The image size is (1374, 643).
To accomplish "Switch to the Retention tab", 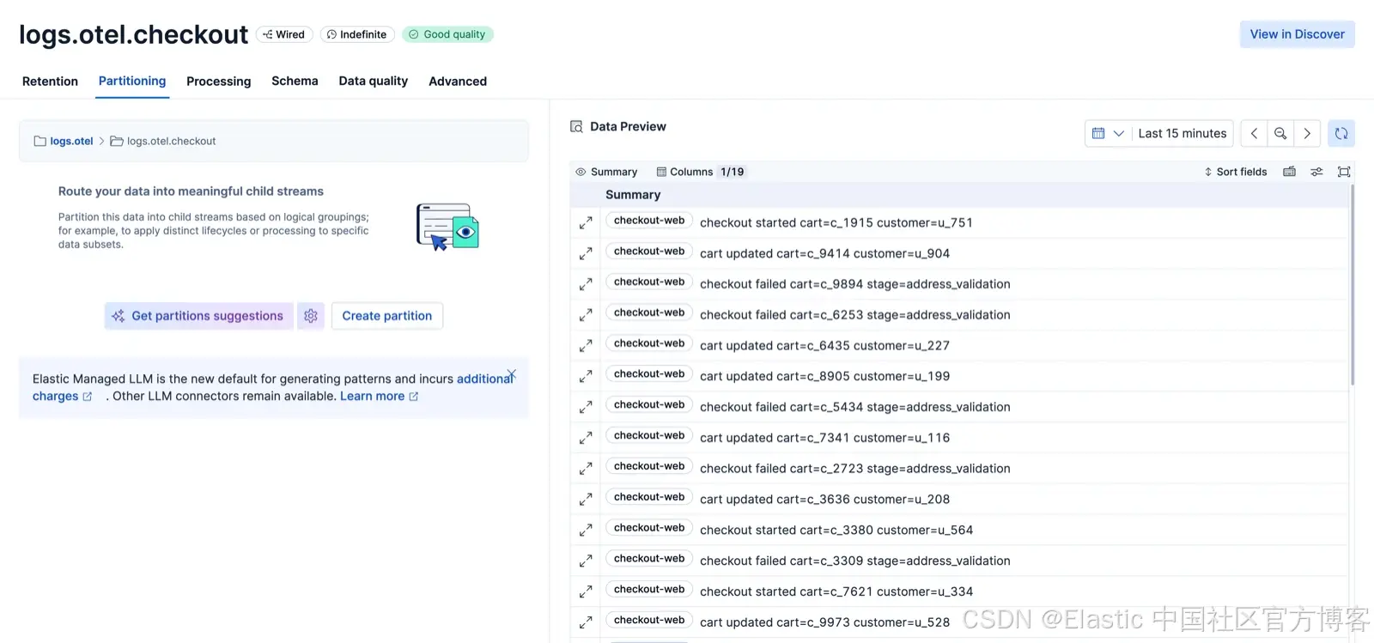I will [50, 82].
